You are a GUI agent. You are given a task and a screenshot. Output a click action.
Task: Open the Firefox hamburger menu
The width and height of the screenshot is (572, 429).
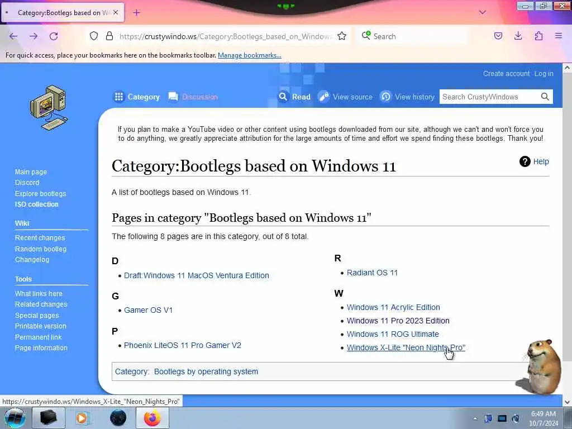[x=559, y=36]
